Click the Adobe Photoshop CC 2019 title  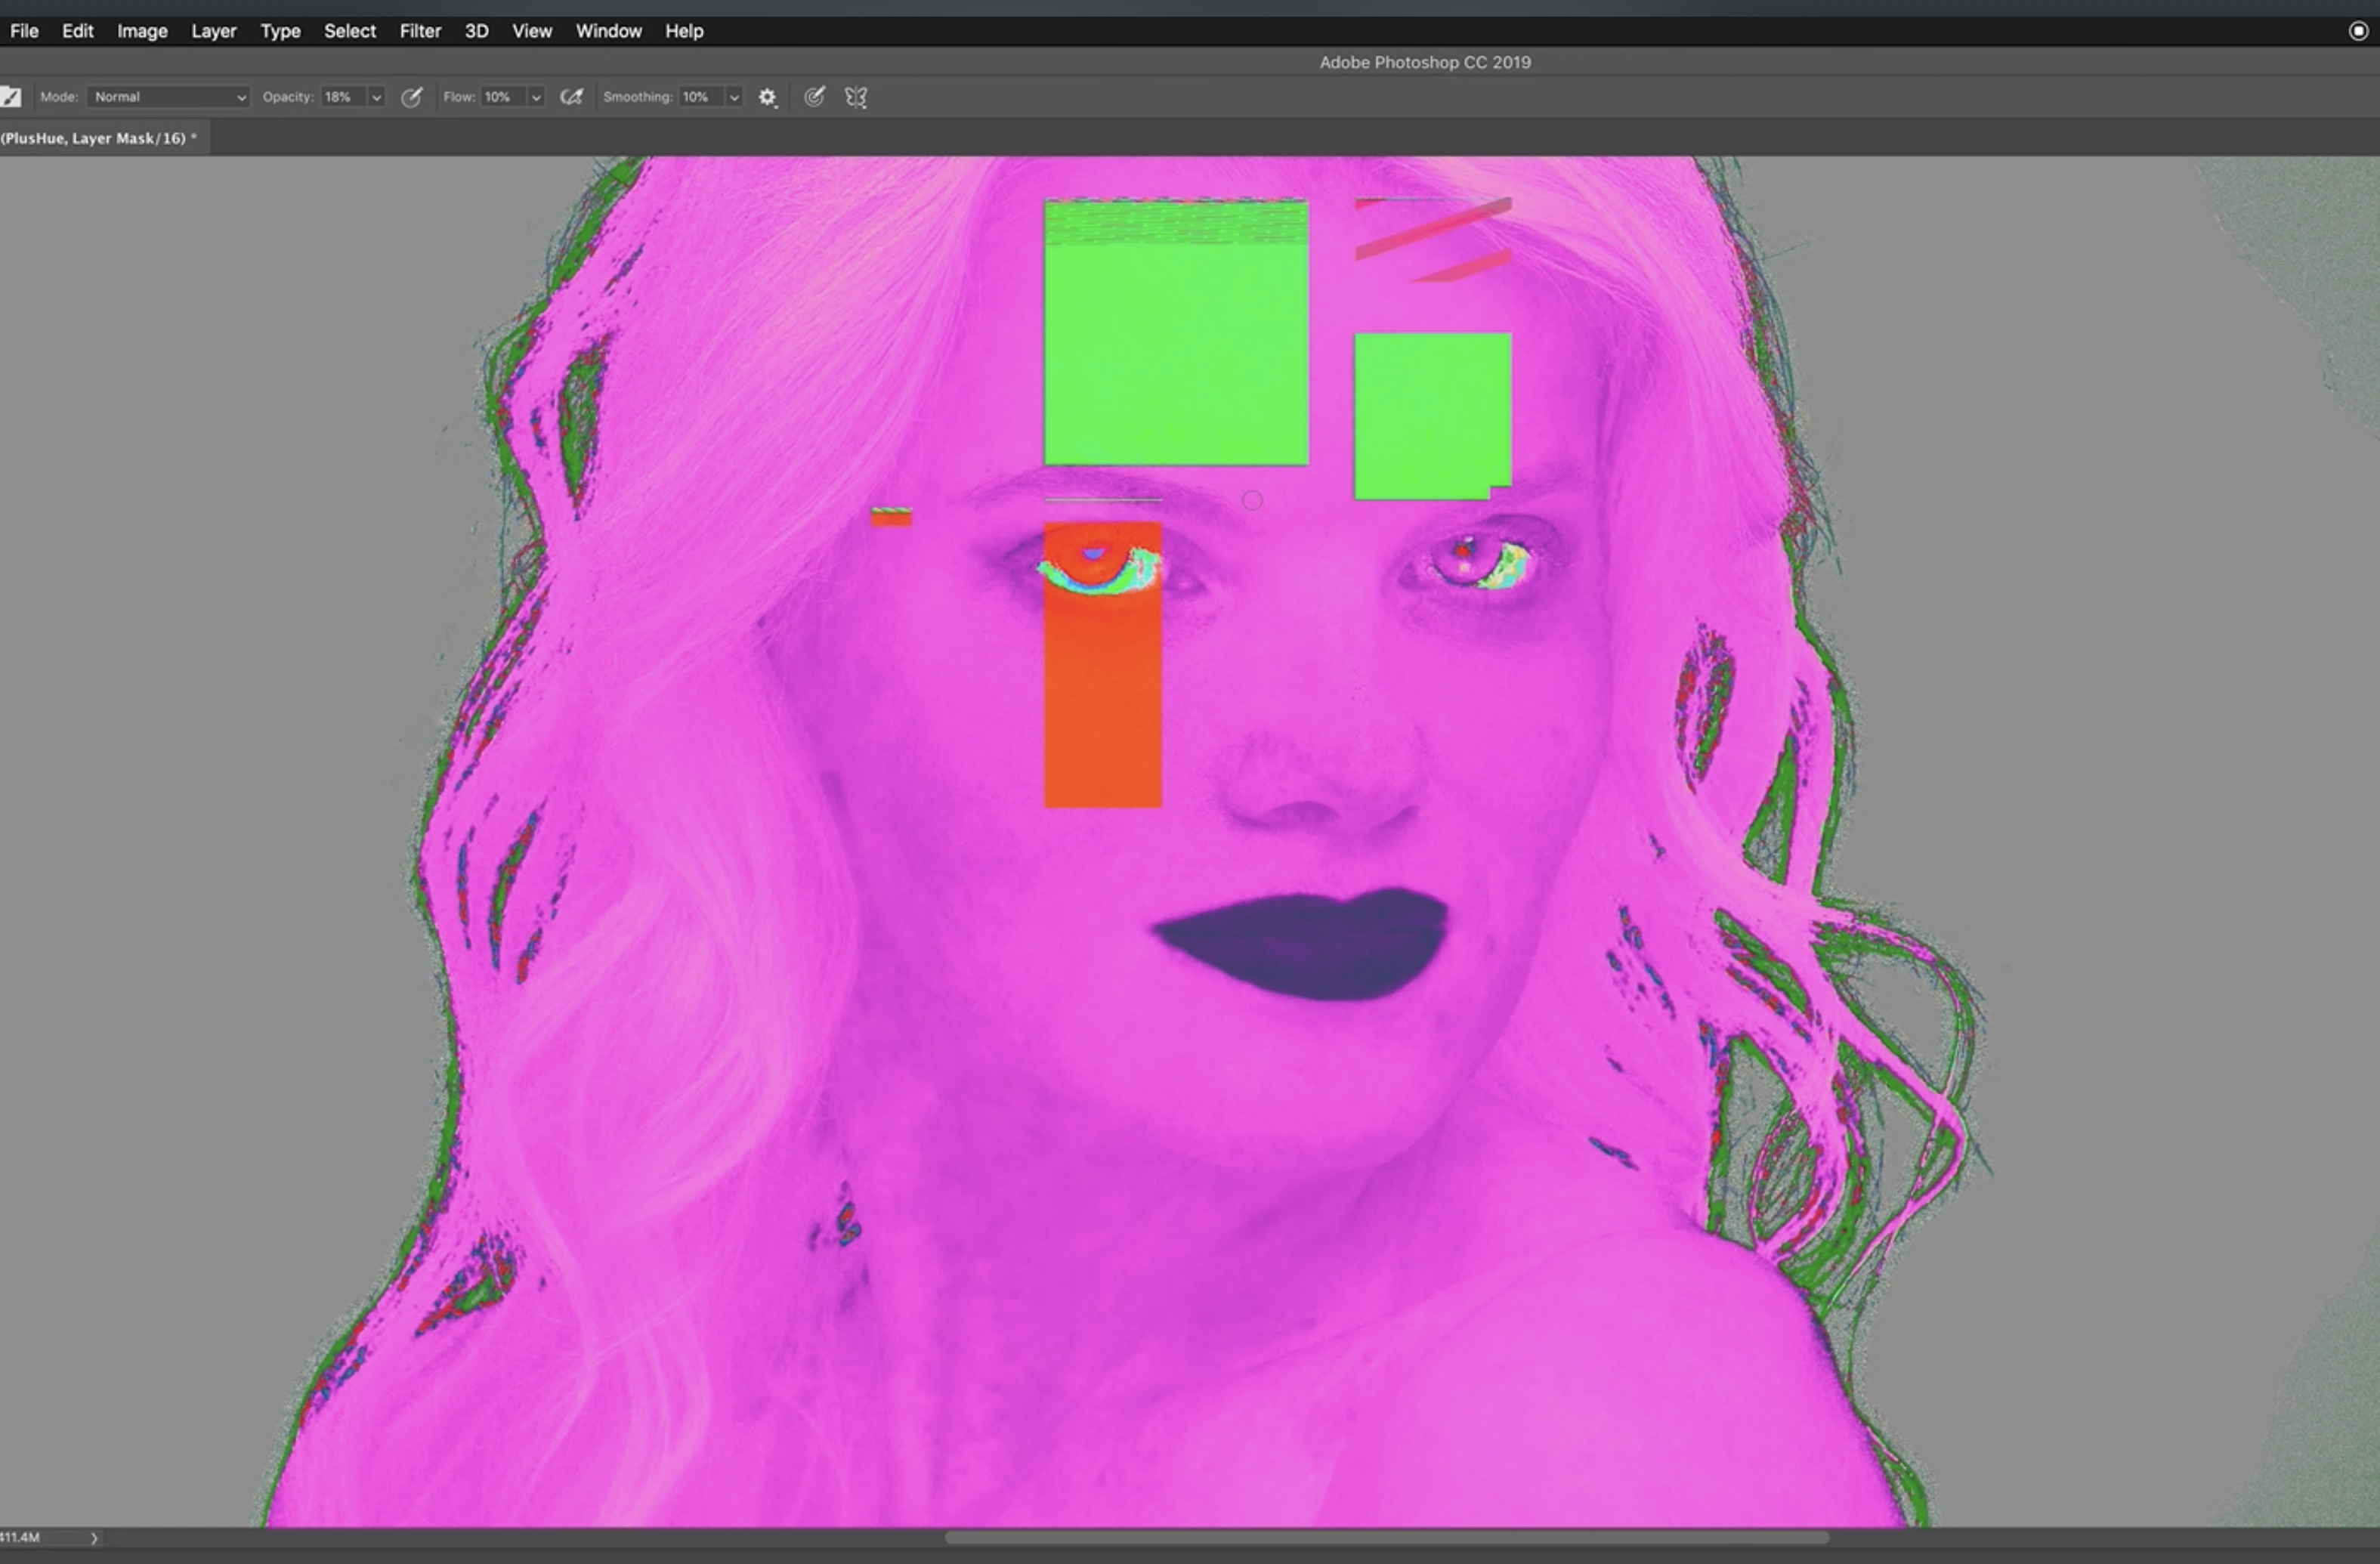pyautogui.click(x=1425, y=62)
